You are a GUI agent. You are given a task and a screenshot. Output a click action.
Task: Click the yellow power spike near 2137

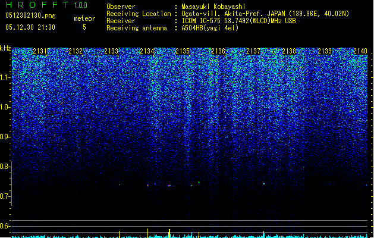263,234
